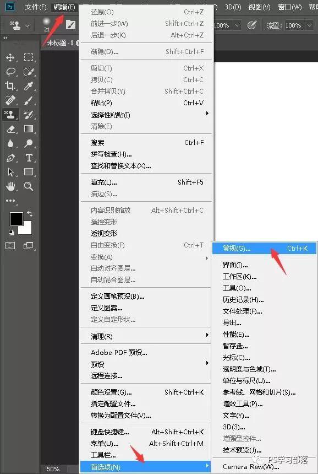Select the Horizontal Type tool
Screen dimensions: 318x474
[x=29, y=158]
